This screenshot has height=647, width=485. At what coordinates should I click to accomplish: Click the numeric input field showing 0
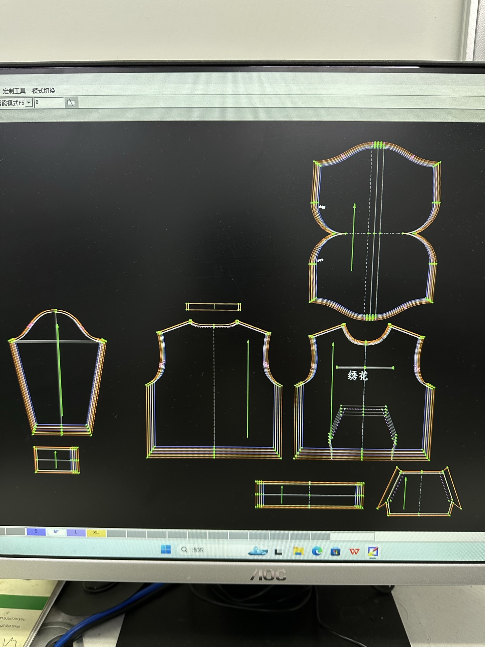coord(49,102)
